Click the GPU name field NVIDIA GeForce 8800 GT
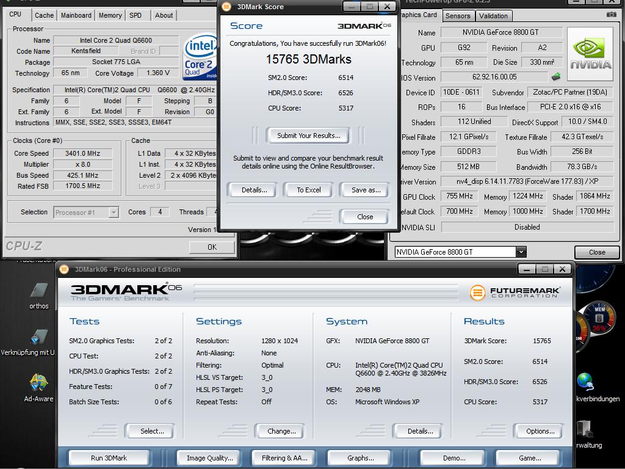 [500, 32]
